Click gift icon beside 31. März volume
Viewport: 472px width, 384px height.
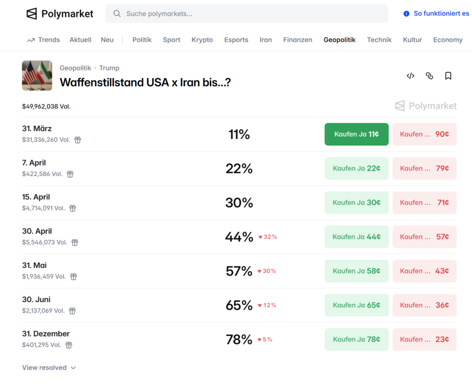coord(77,140)
